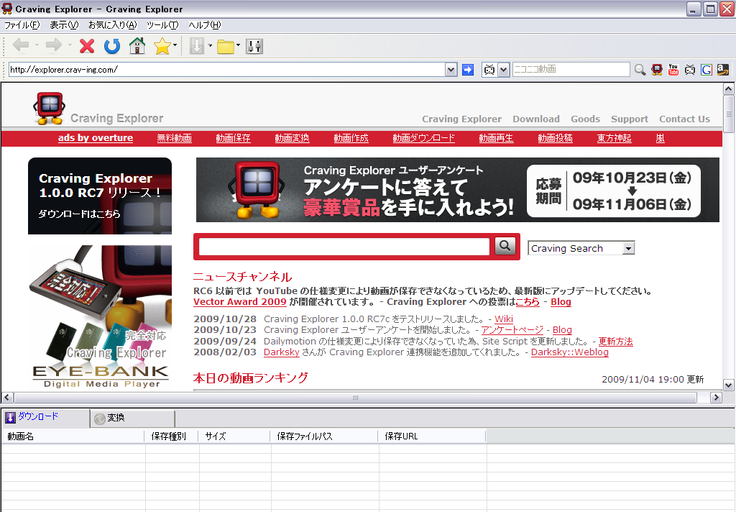Open forward history dropdown arrow
This screenshot has width=736, height=512.
[70, 45]
